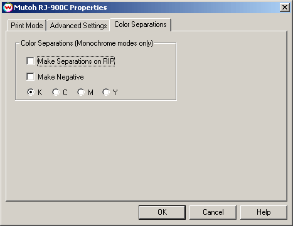Click the Mutoh RJ-900C Properties title bar text
This screenshot has height=226, width=293.
coord(60,8)
